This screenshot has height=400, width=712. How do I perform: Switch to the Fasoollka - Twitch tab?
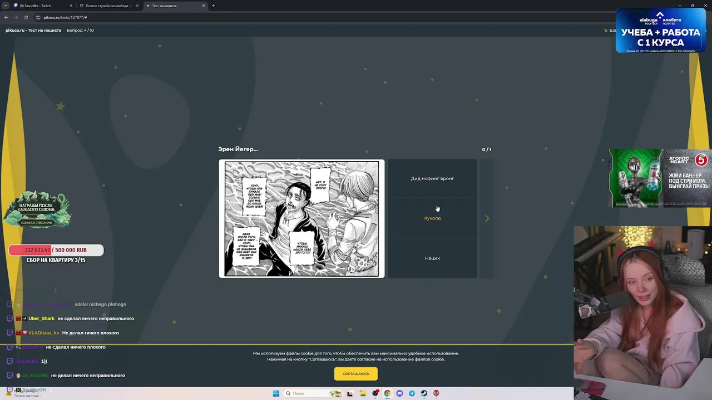(43, 6)
